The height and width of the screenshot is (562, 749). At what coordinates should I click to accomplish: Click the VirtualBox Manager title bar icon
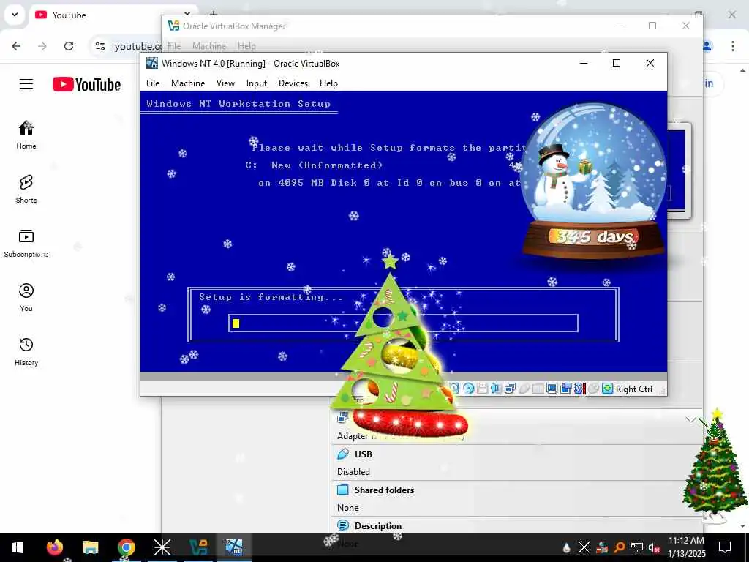[x=173, y=26]
